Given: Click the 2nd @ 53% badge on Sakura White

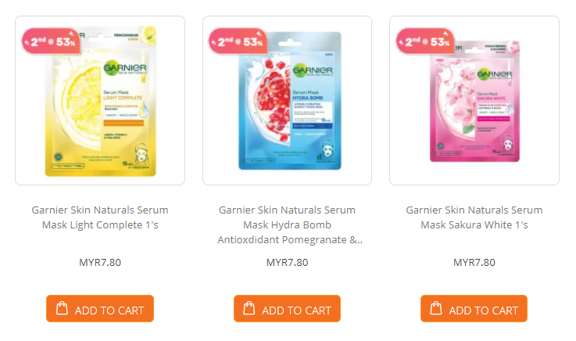Looking at the screenshot, I should click(425, 41).
